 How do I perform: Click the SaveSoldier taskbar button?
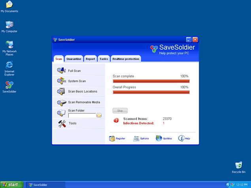(45, 184)
